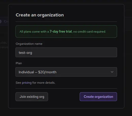Follow the pricing link
The image size is (132, 116).
pos(27,83)
